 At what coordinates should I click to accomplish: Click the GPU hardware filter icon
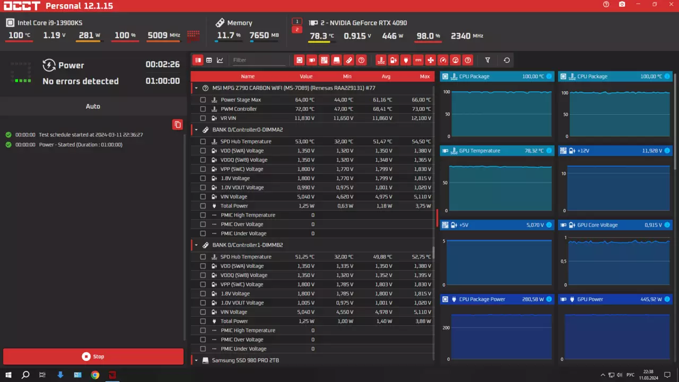pyautogui.click(x=312, y=60)
